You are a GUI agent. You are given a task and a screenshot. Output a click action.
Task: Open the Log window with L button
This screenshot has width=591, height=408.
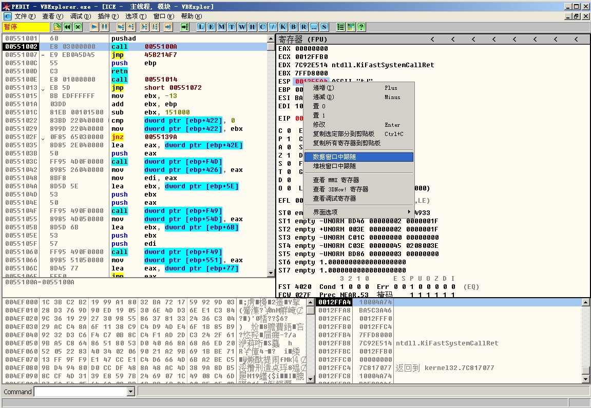201,27
